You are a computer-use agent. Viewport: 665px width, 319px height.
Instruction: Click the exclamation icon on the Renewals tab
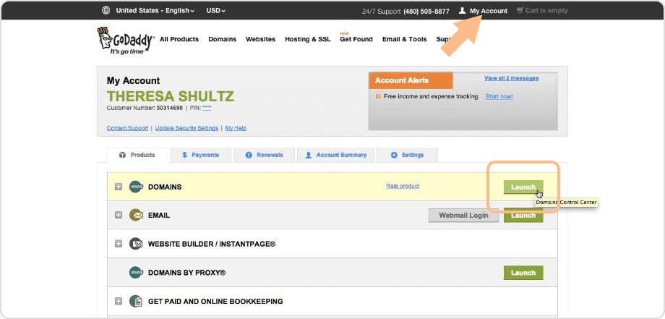click(249, 156)
